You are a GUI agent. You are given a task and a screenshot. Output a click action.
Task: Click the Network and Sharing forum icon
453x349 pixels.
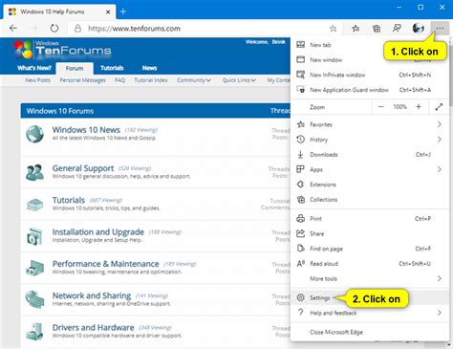pyautogui.click(x=34, y=299)
